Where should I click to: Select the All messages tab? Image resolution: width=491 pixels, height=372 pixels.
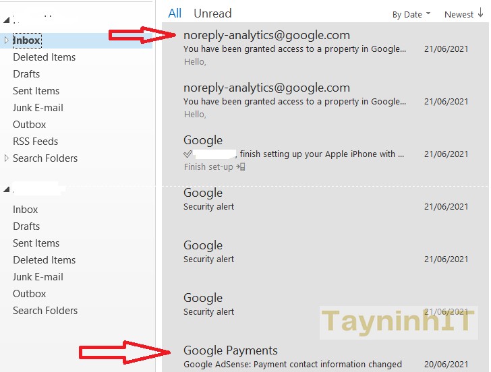(175, 13)
